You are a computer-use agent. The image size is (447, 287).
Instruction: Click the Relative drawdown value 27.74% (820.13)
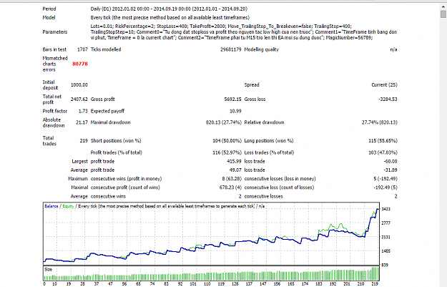[x=380, y=122]
